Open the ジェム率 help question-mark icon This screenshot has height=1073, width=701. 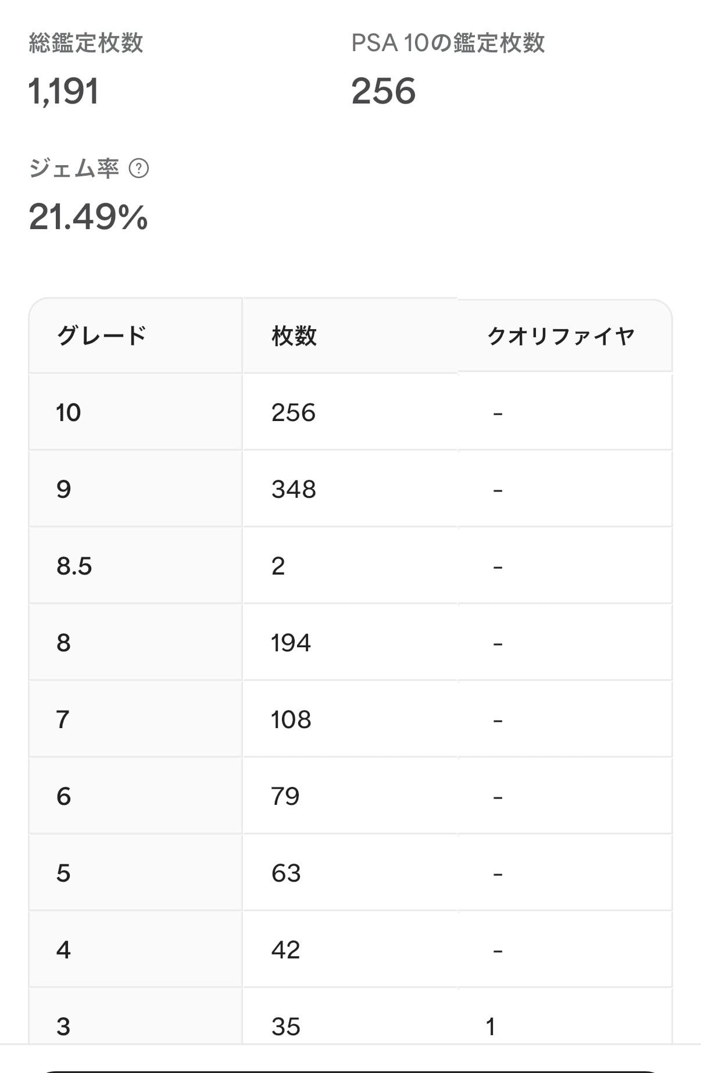(x=138, y=169)
